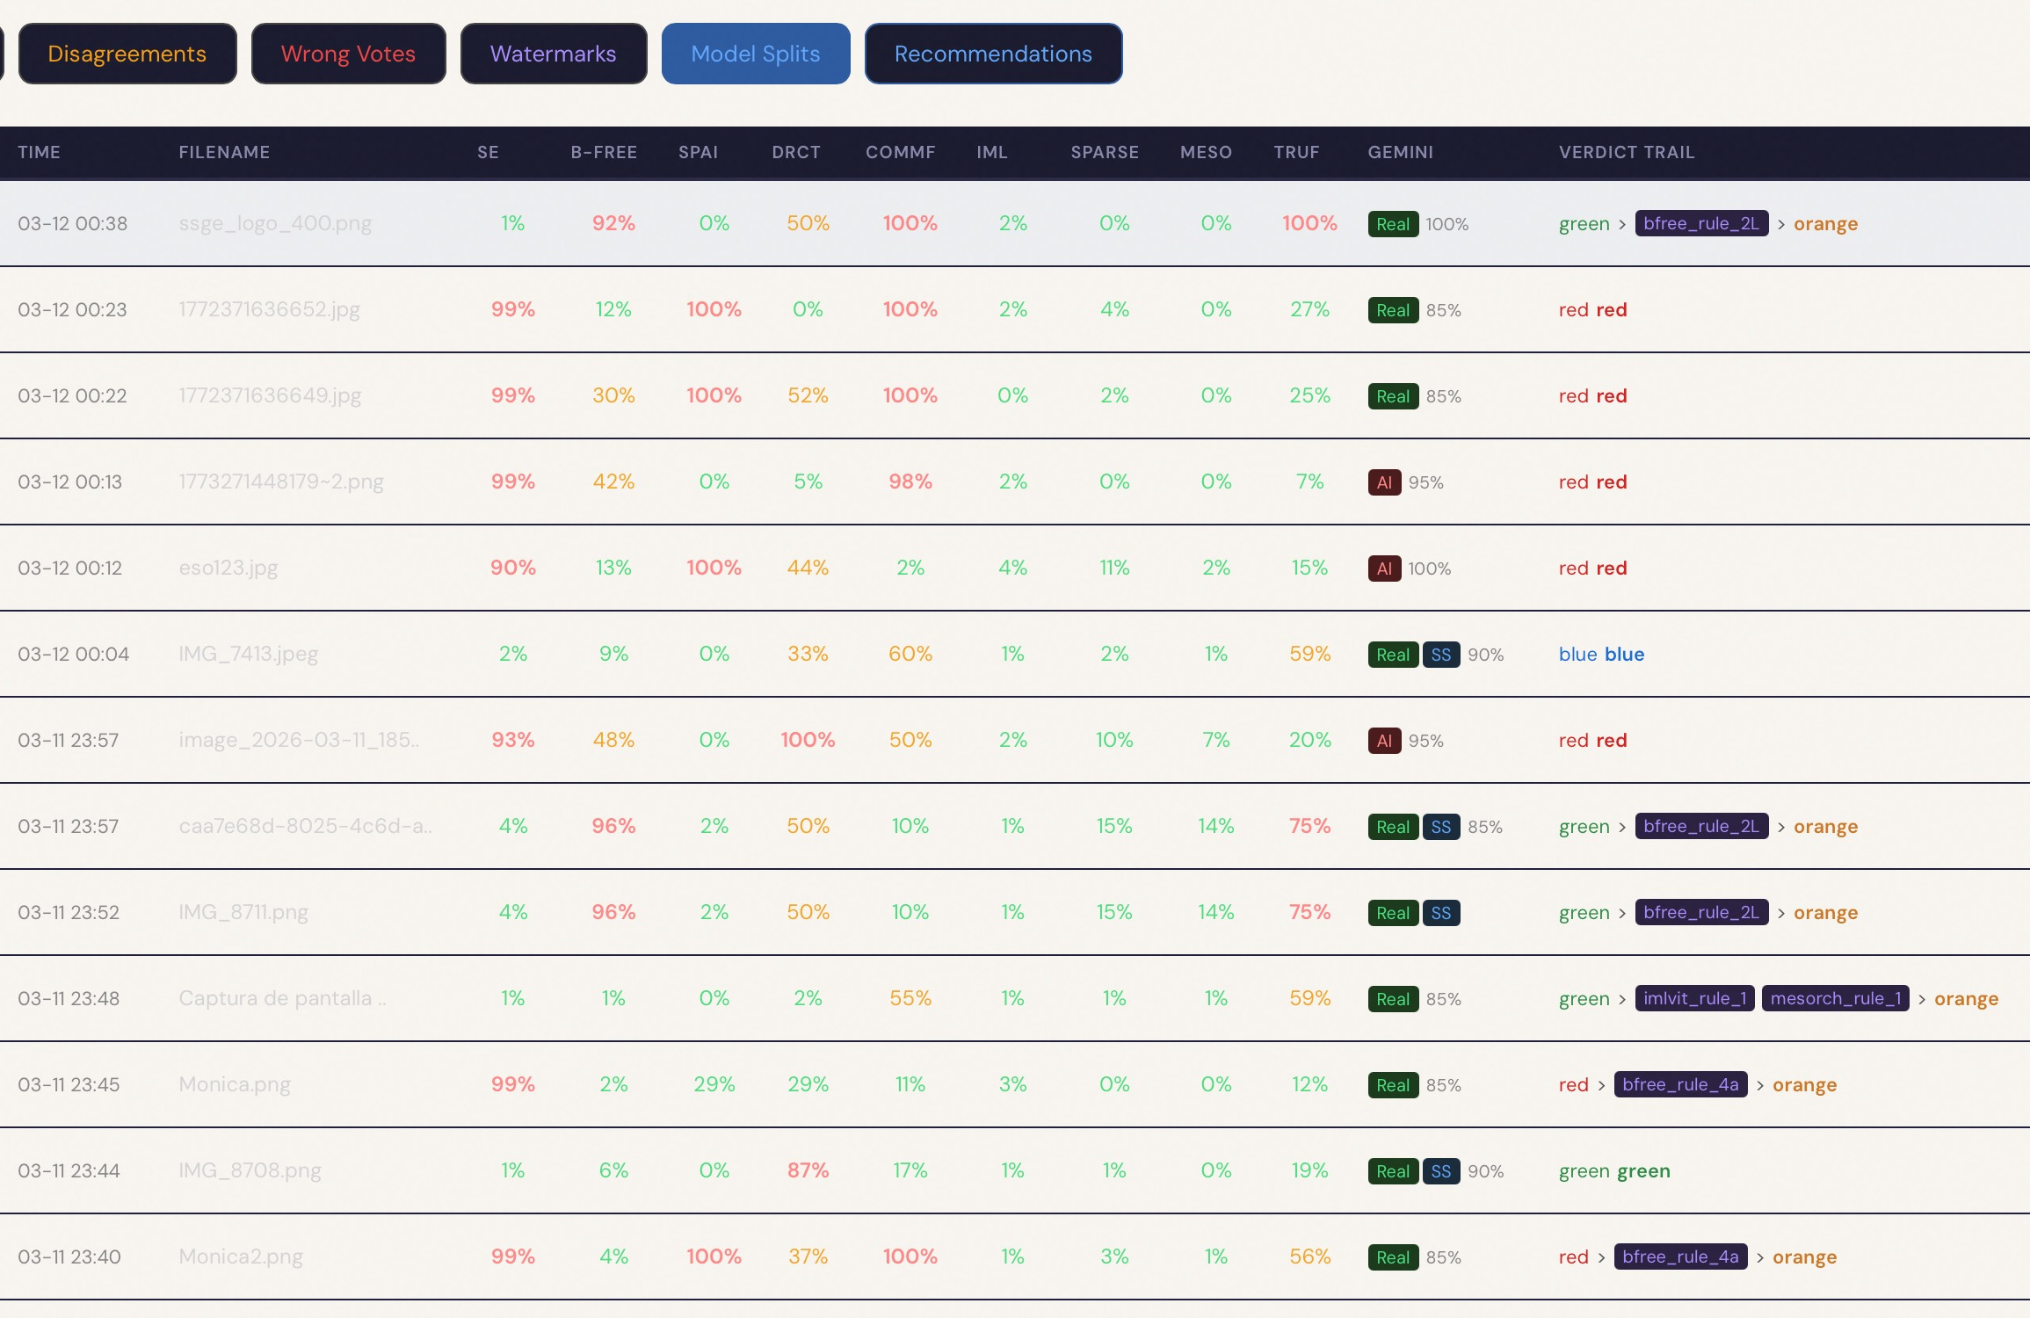Viewport: 2030px width, 1318px height.
Task: Click the B-FREE column header
Action: point(604,152)
